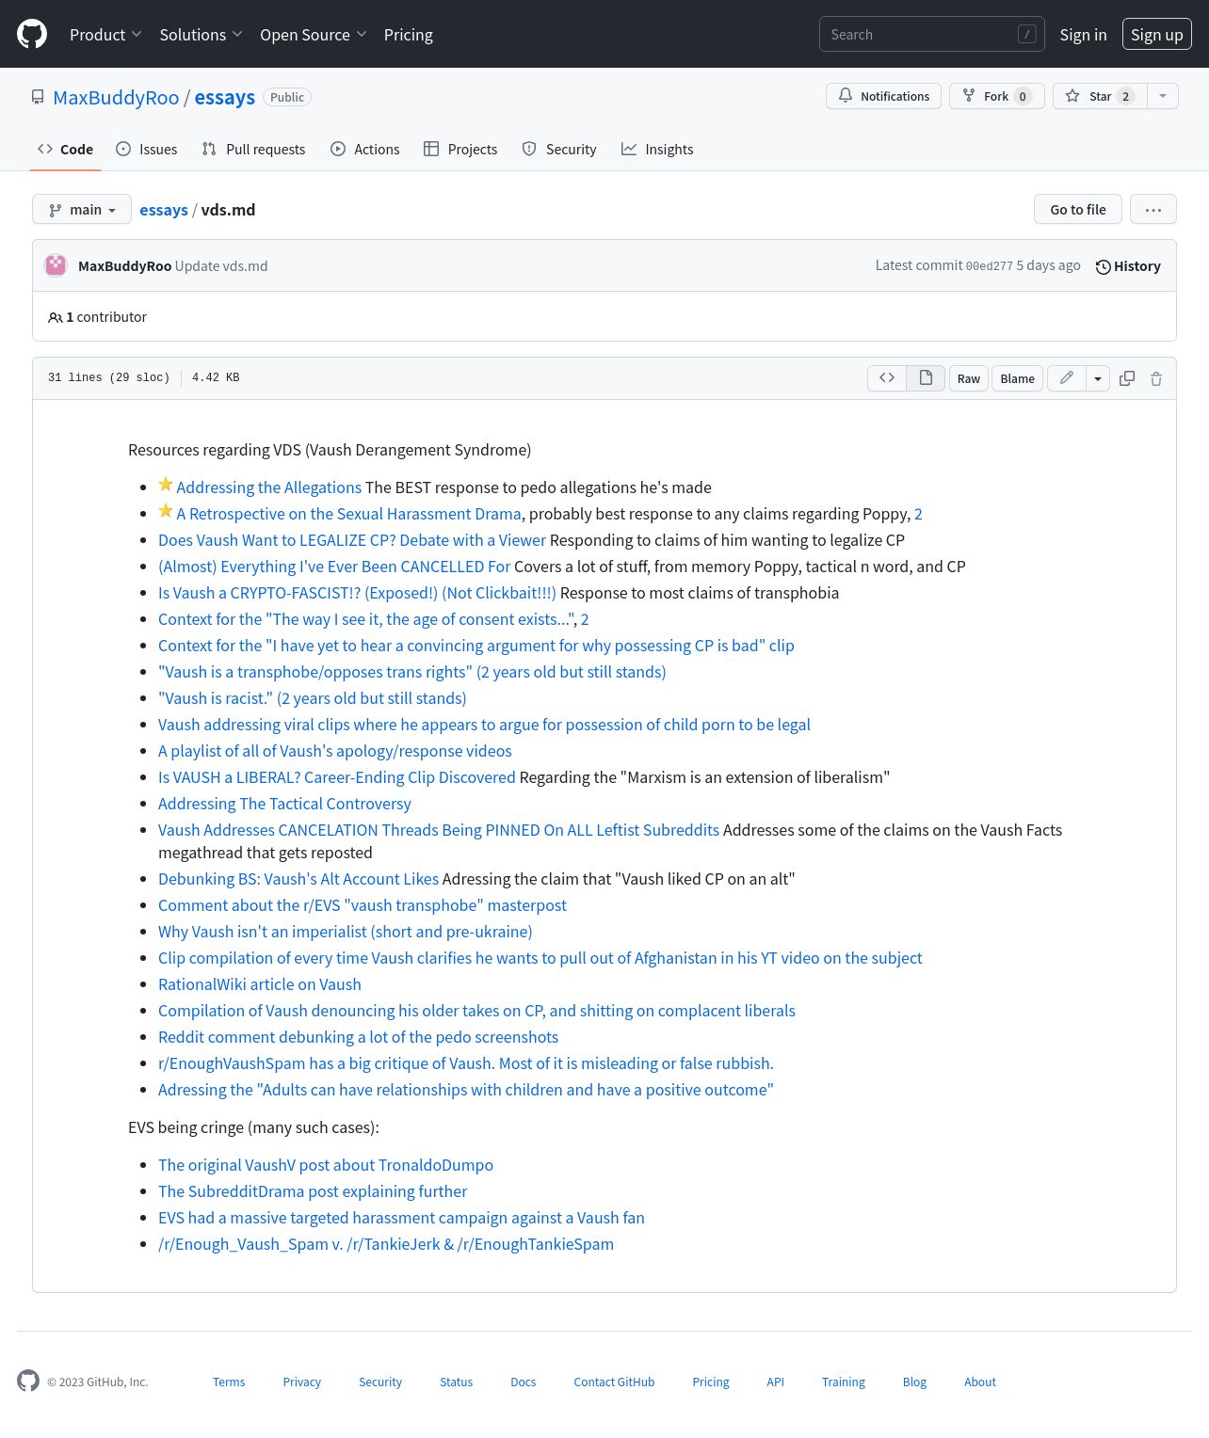Open the Security tab
The width and height of the screenshot is (1209, 1438).
(x=559, y=149)
